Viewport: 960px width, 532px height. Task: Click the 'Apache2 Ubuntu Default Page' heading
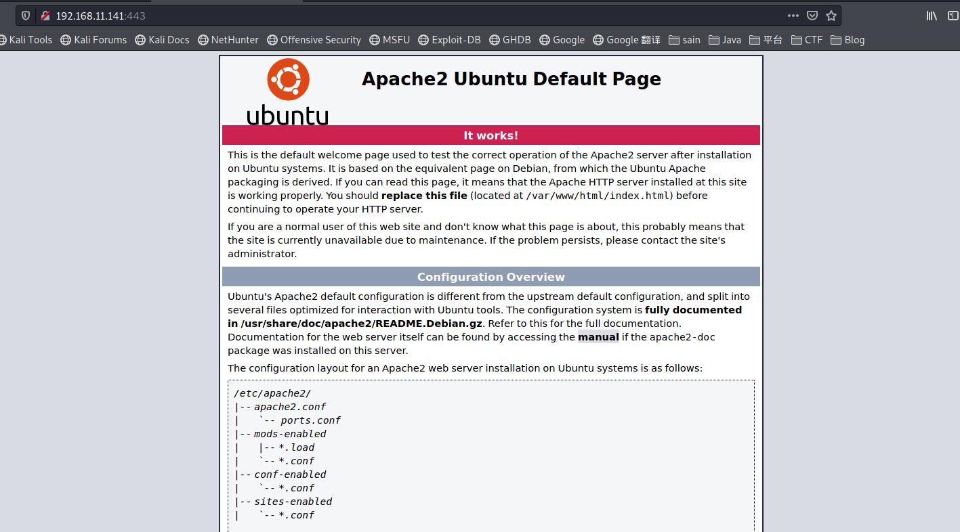[x=512, y=79]
